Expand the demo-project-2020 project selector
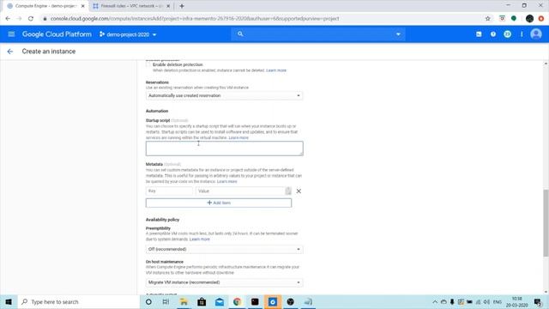This screenshot has height=309, width=549. click(x=128, y=34)
